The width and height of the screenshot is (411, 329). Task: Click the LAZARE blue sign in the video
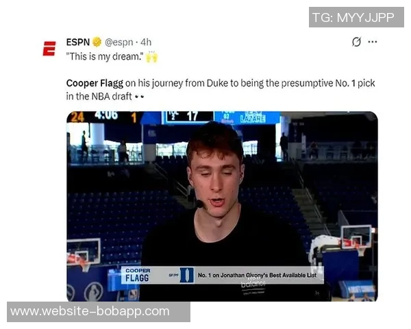pos(252,119)
